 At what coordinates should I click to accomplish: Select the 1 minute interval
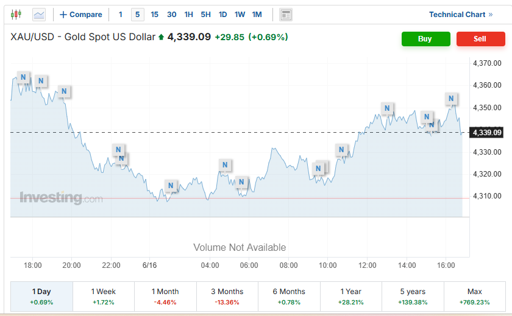[121, 15]
